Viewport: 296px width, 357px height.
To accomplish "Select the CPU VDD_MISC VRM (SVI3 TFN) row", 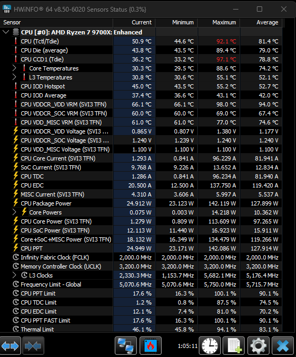I will 141,122.
